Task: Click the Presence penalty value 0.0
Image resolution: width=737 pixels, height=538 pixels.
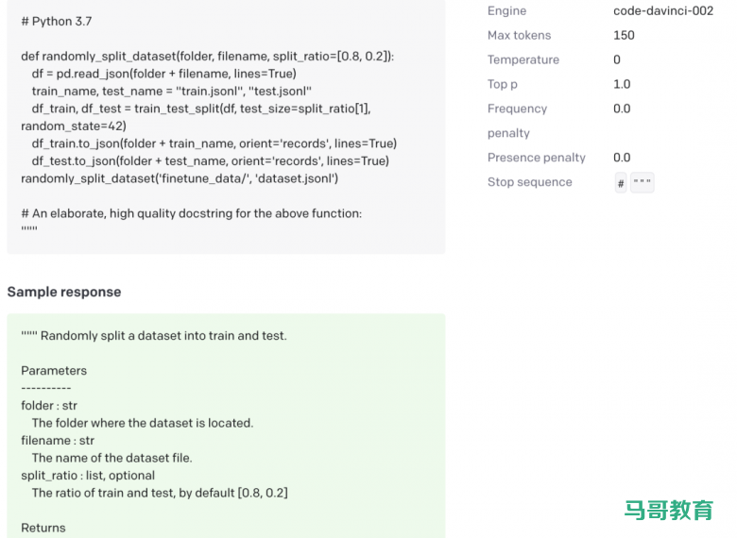Action: (x=622, y=158)
